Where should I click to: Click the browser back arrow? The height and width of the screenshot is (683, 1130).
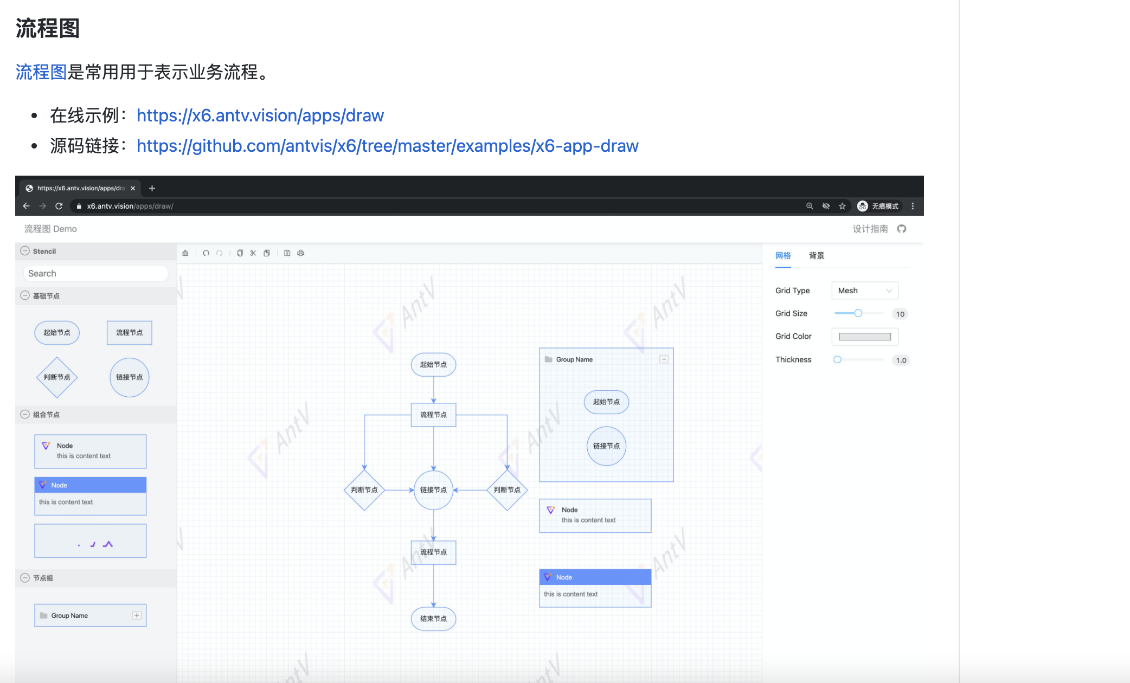pyautogui.click(x=26, y=206)
